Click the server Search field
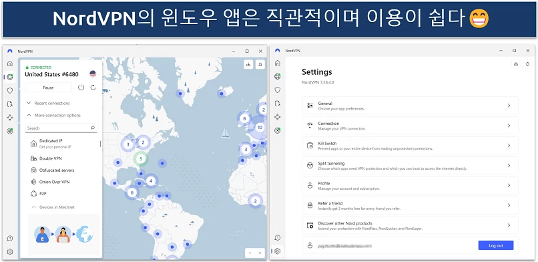Viewport: 538px width, 262px height. 61,128
